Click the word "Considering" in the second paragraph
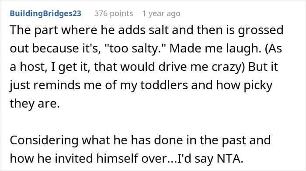Screen dimensions: 306x171 (x=44, y=140)
